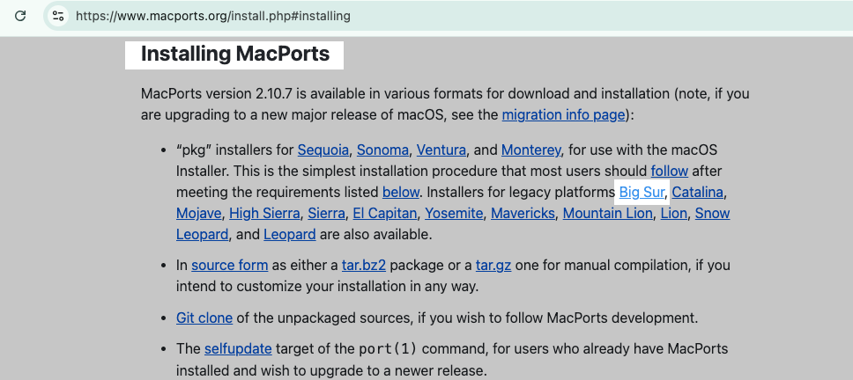Viewport: 853px width, 380px height.
Task: Download the Lion legacy installer
Action: click(x=673, y=214)
